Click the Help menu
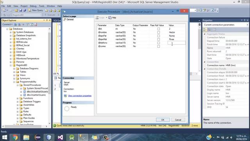 coord(60,6)
